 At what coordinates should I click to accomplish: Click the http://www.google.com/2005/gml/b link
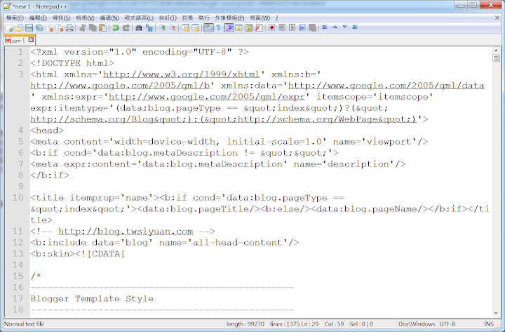tap(120, 86)
